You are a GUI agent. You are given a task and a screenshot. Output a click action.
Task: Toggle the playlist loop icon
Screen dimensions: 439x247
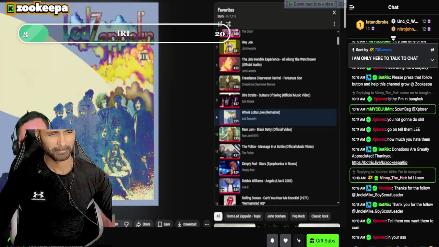coord(220,24)
